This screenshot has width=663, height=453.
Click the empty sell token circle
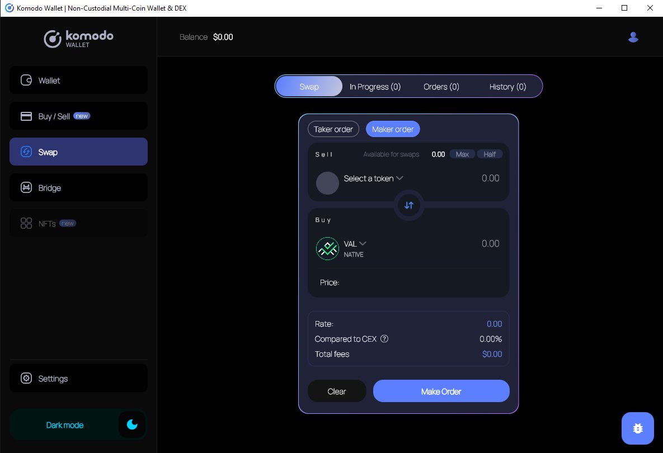click(327, 183)
